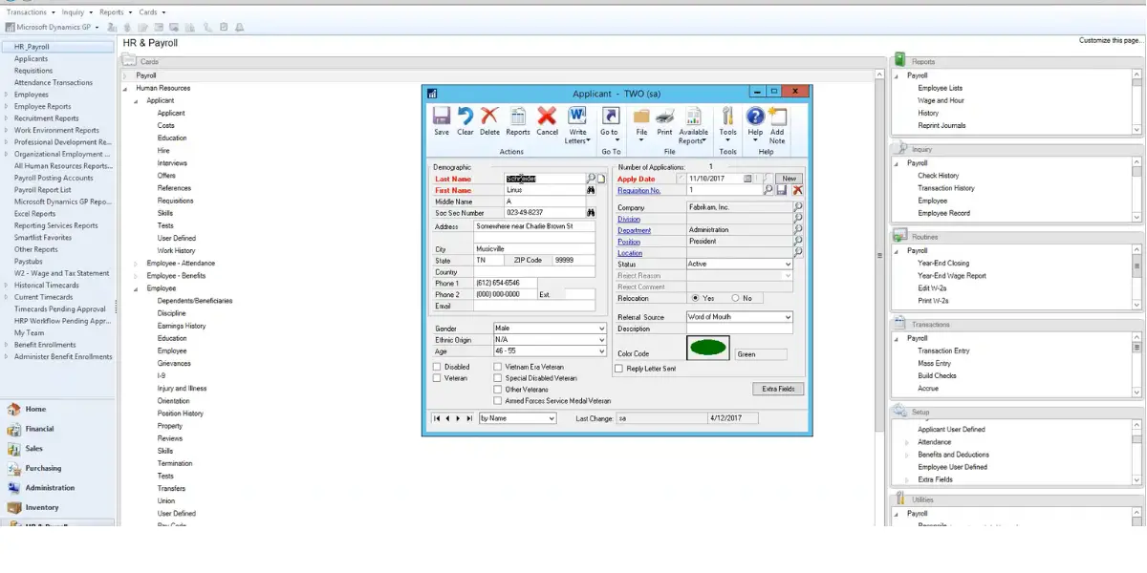Click binoculars icon beside First Name
Screen dimensions: 1147x573
[591, 190]
